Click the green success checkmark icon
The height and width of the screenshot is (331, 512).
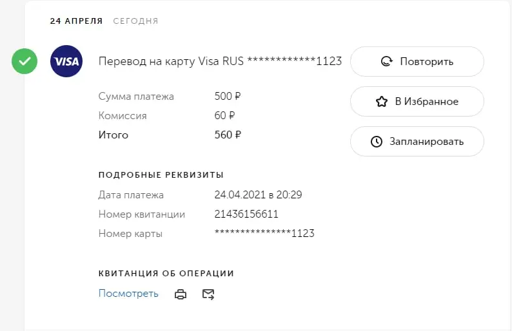coord(25,61)
